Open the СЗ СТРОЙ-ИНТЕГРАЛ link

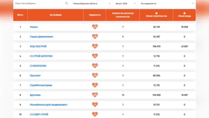41,56
